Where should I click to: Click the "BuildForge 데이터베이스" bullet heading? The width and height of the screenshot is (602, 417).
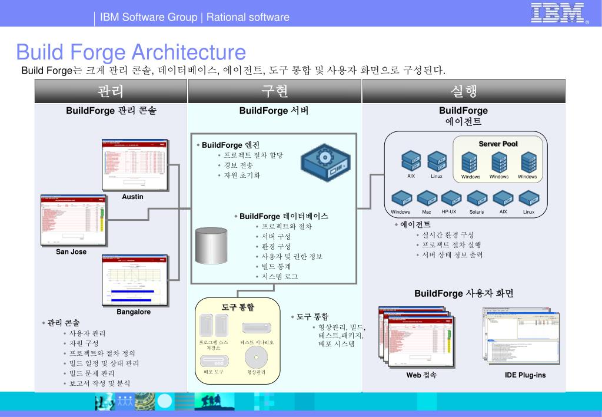click(284, 216)
